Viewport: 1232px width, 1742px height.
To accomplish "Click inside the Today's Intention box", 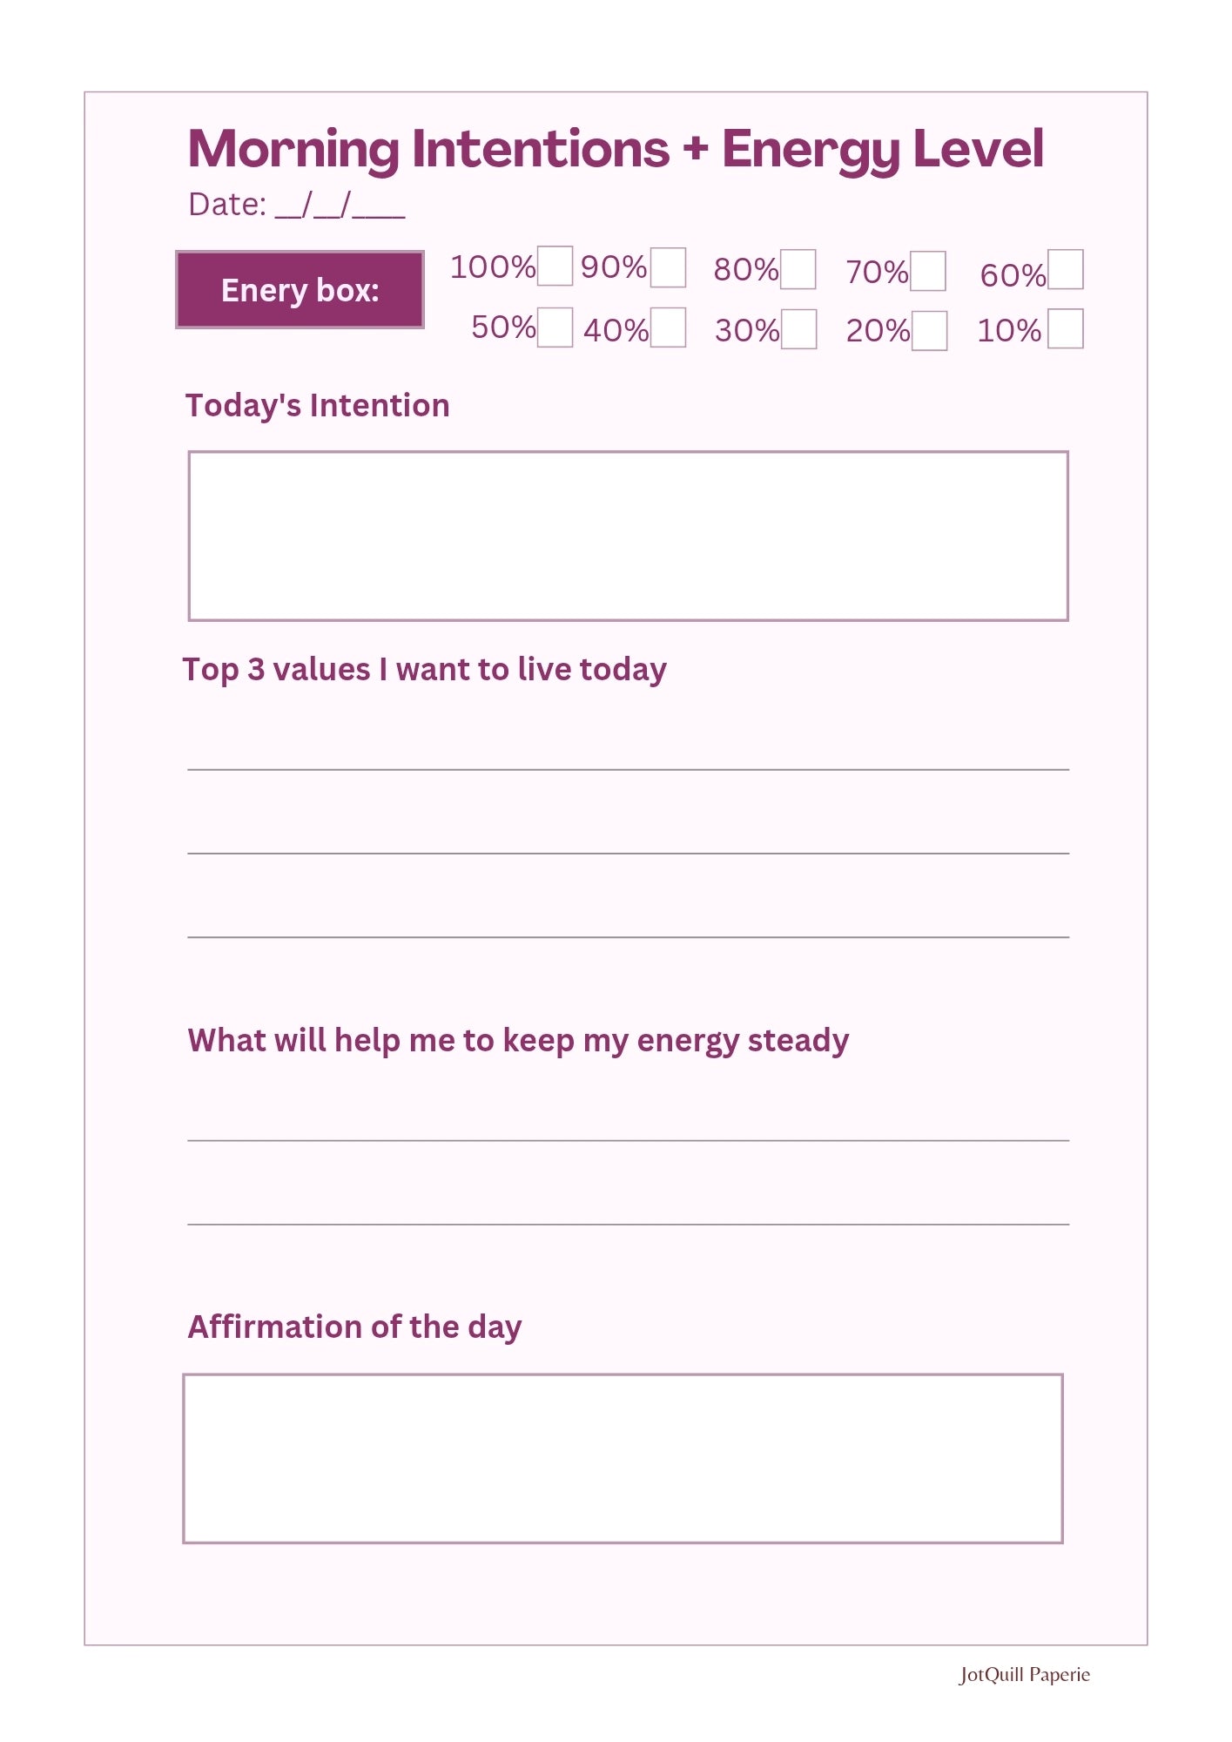I will (x=628, y=536).
